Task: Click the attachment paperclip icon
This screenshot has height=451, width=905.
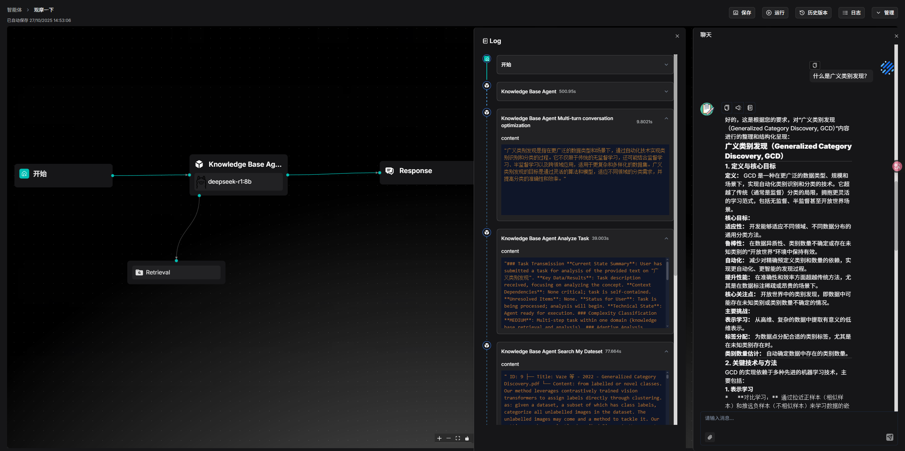Action: [x=710, y=437]
